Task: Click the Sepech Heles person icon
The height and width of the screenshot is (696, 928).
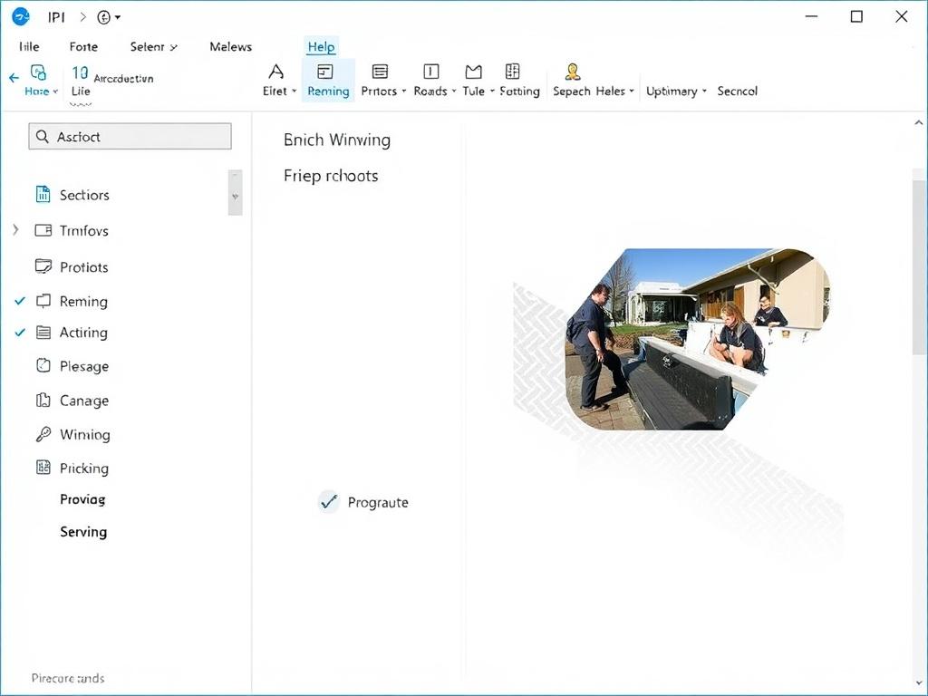Action: [573, 72]
